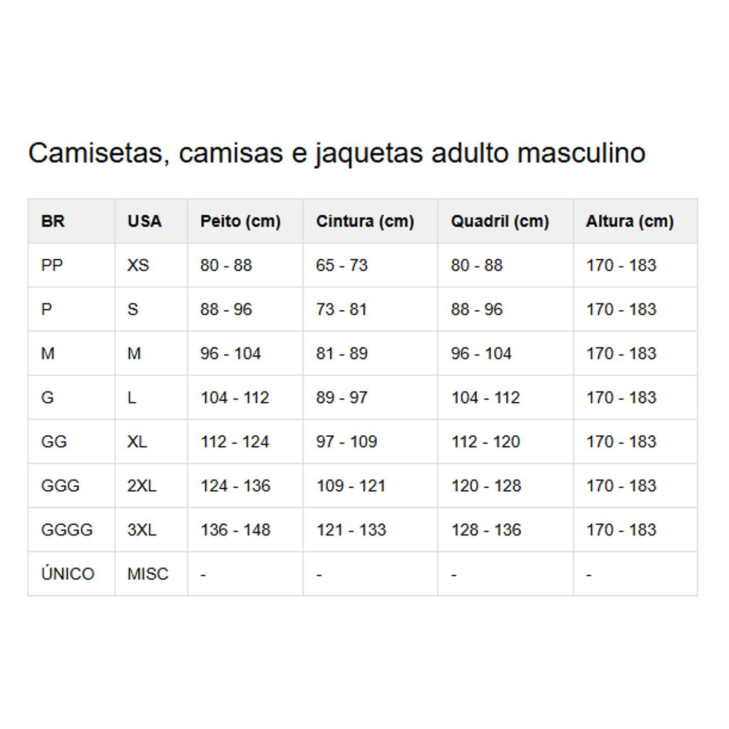Screen dimensions: 729x729
Task: Select the 73 - 81 cintura cell
Action: (341, 310)
